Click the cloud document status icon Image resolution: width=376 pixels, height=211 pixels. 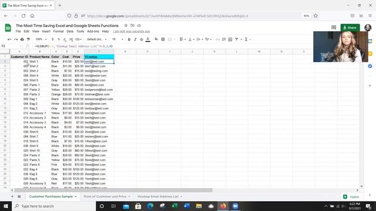(x=139, y=25)
